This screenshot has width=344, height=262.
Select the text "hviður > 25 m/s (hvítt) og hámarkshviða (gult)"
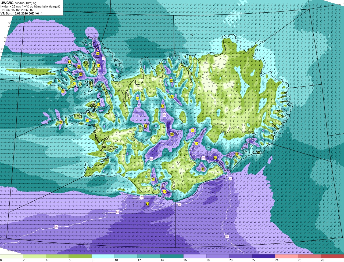point(30,6)
